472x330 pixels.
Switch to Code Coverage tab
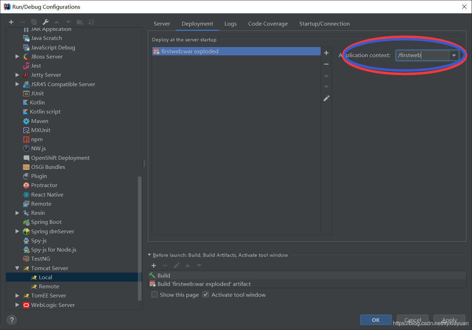[268, 24]
